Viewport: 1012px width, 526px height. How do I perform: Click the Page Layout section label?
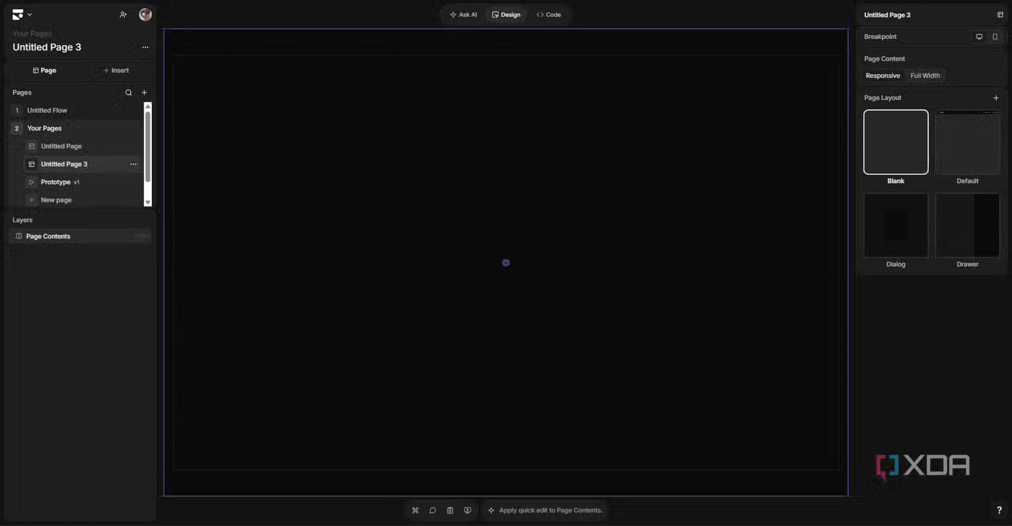point(882,98)
